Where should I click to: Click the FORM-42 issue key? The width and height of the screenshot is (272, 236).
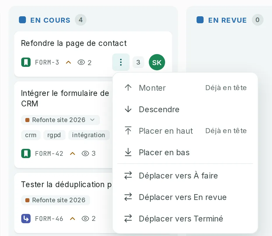tap(49, 153)
